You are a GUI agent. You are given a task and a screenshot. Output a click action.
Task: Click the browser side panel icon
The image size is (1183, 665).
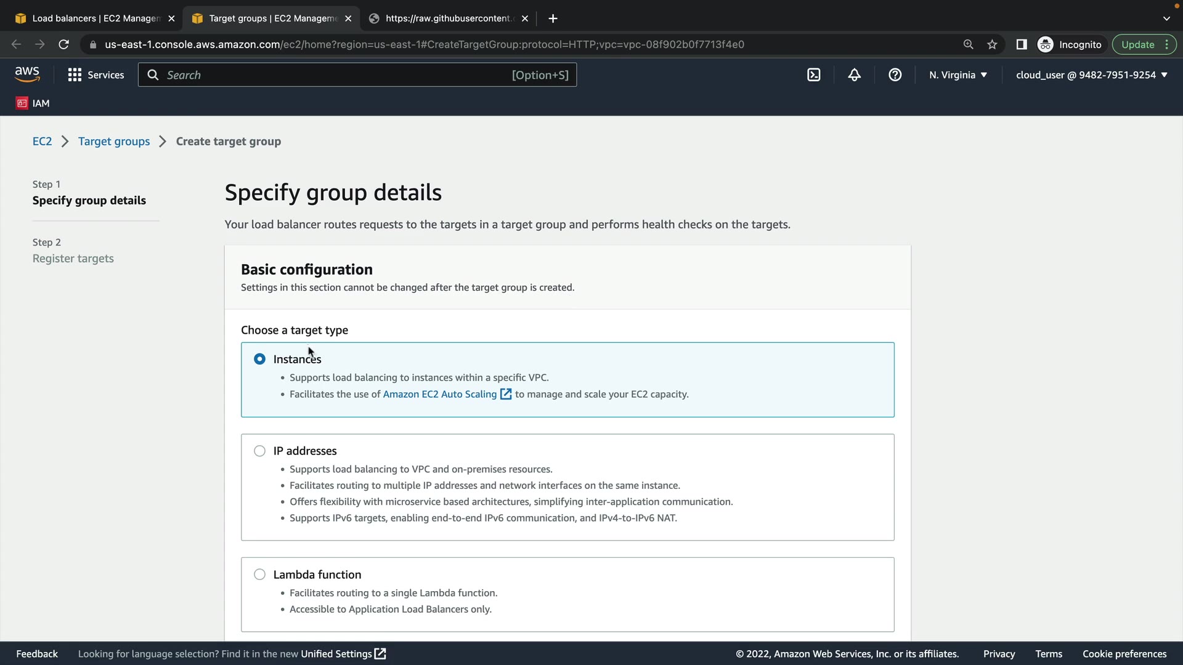[1021, 44]
